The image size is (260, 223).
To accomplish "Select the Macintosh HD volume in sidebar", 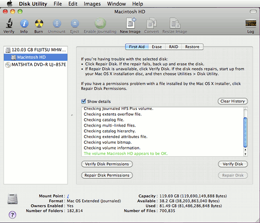I will (36, 57).
